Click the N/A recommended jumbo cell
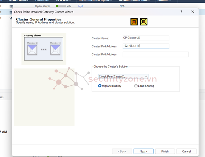 click(122, 6)
